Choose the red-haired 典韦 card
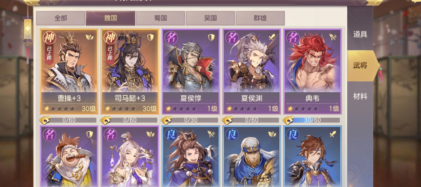 pos(312,72)
